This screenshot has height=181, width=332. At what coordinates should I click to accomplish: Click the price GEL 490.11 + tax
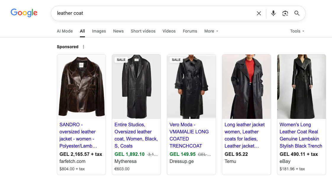click(299, 154)
